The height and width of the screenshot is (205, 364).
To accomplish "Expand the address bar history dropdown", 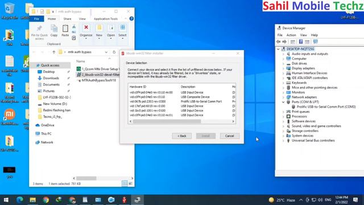I will (x=106, y=52).
